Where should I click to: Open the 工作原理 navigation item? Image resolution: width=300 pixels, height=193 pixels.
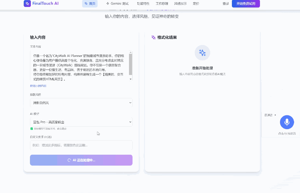162,4
